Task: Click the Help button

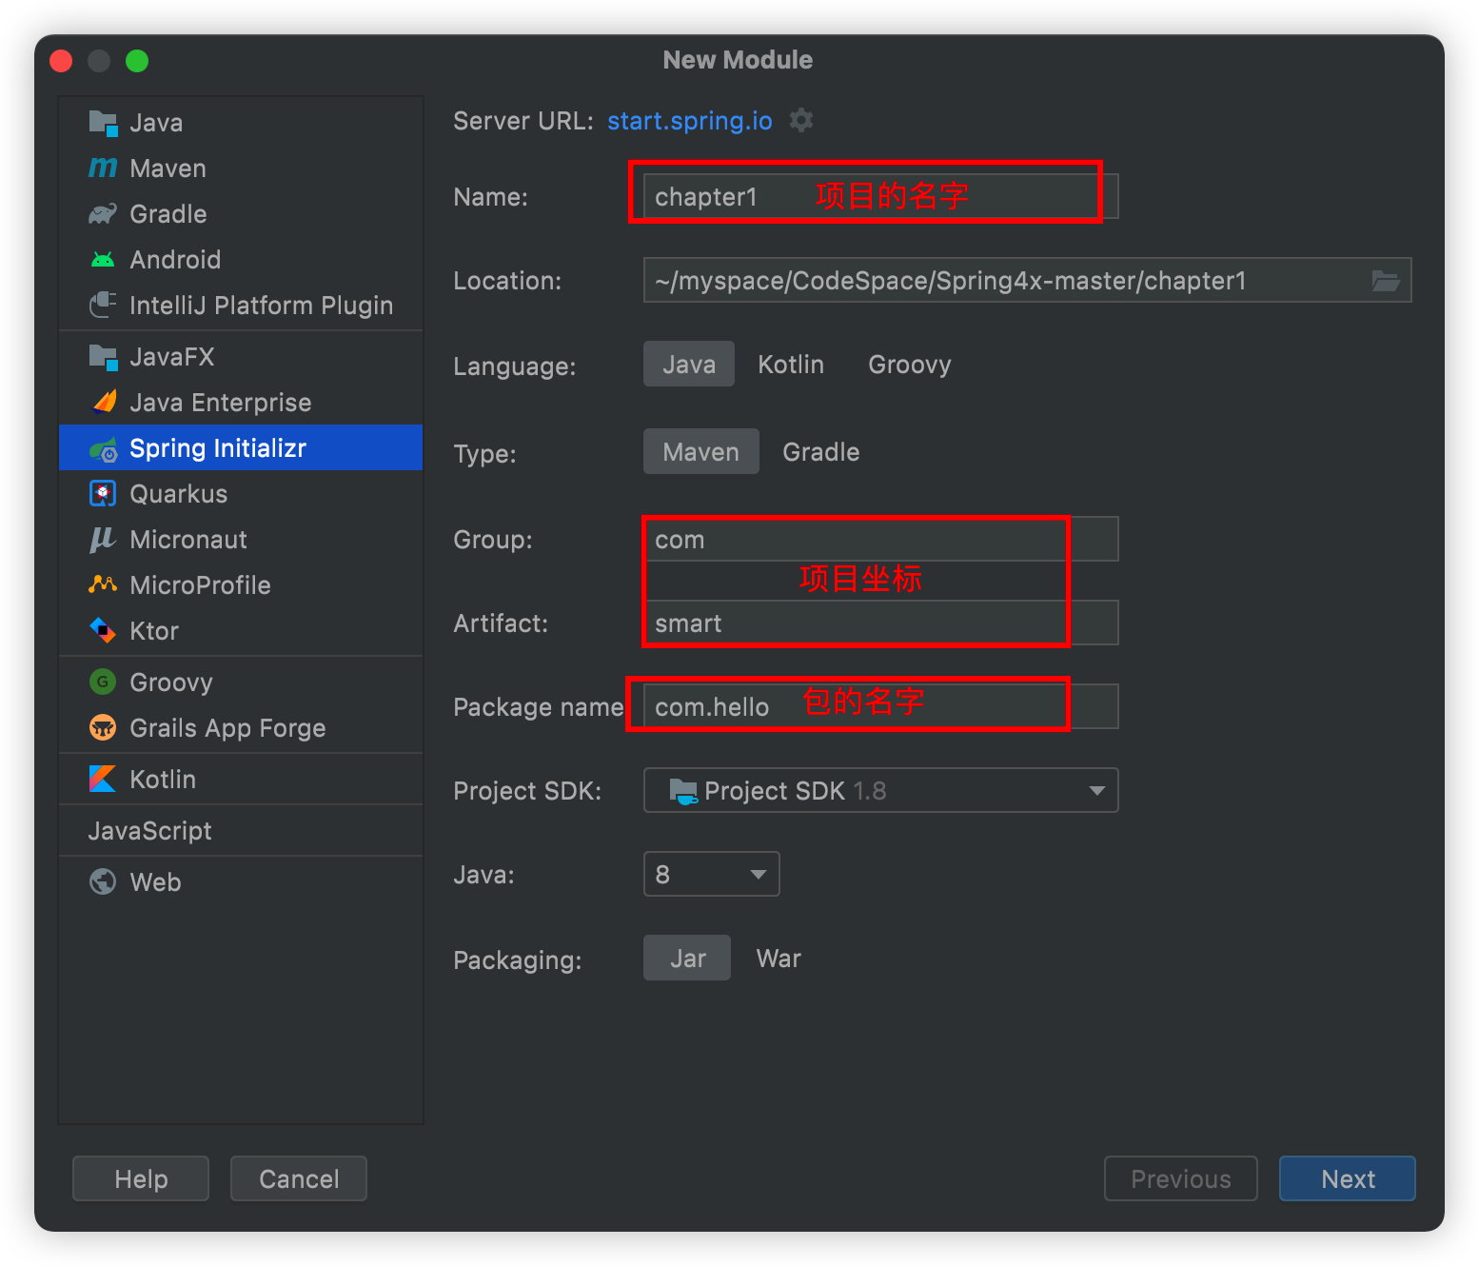Action: coord(141,1179)
